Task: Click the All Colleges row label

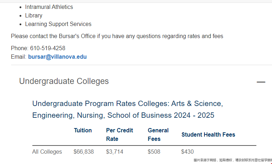Action: 47,152
